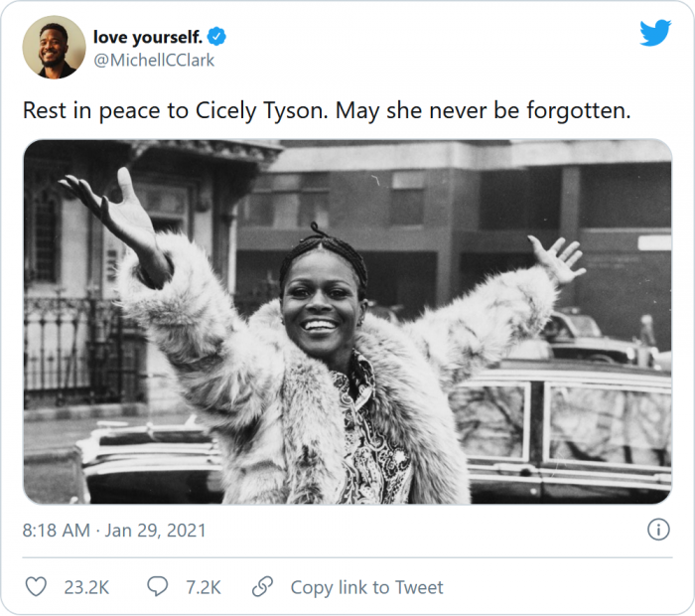Click the reply speech bubble icon

pos(158,587)
